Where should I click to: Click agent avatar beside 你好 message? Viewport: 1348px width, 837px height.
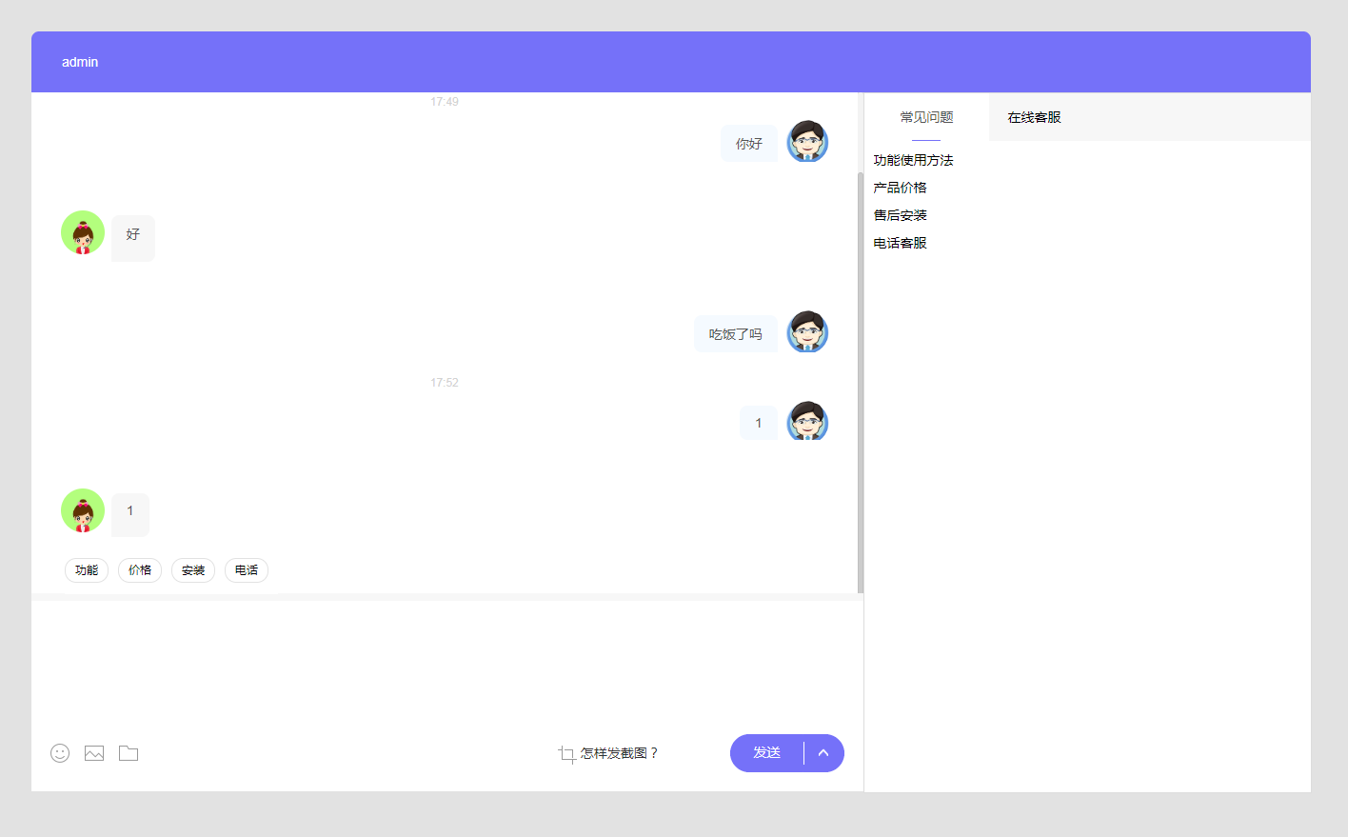pyautogui.click(x=807, y=142)
